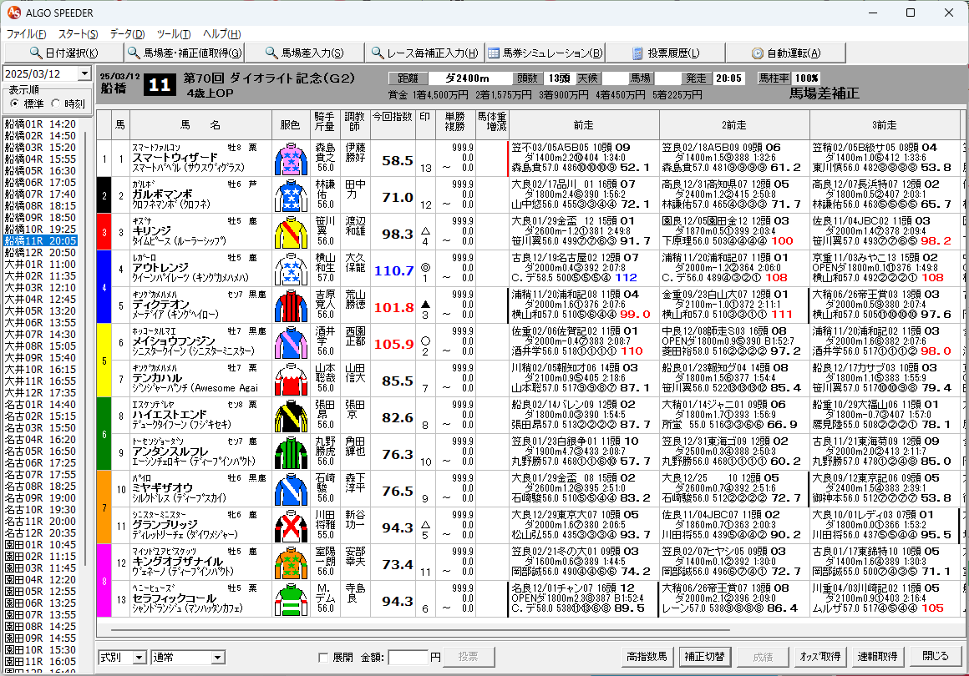The height and width of the screenshot is (676, 969).
Task: Click the 印 mark cell for グランブリッジ
Action: pyautogui.click(x=425, y=527)
